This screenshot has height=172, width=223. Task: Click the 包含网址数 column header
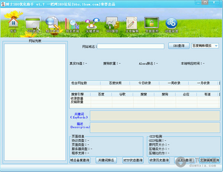pyautogui.click(x=85, y=83)
